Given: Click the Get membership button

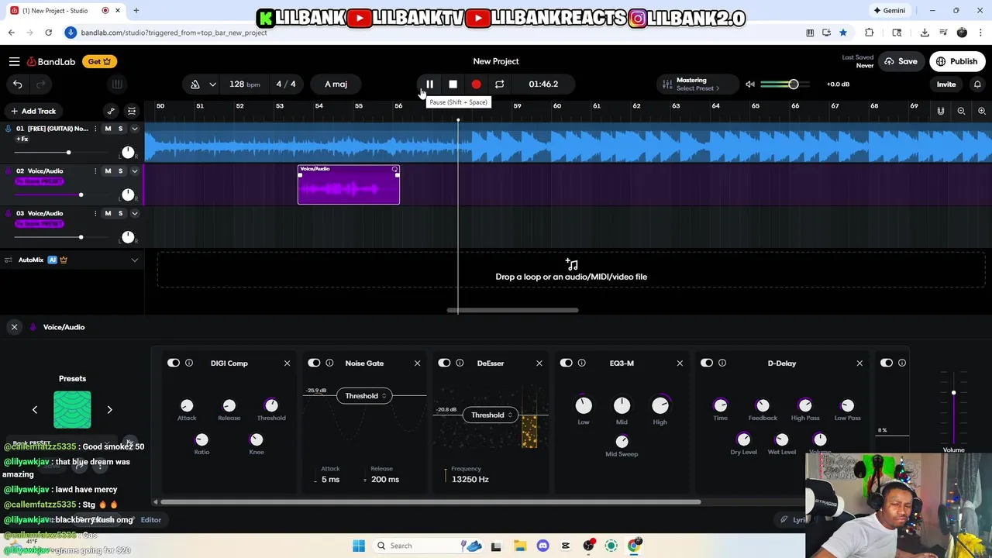Looking at the screenshot, I should [98, 61].
